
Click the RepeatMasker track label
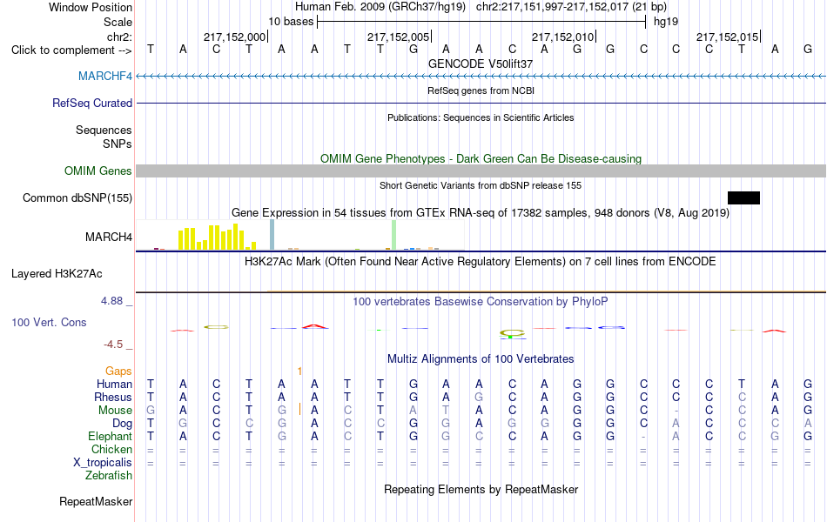click(x=96, y=501)
